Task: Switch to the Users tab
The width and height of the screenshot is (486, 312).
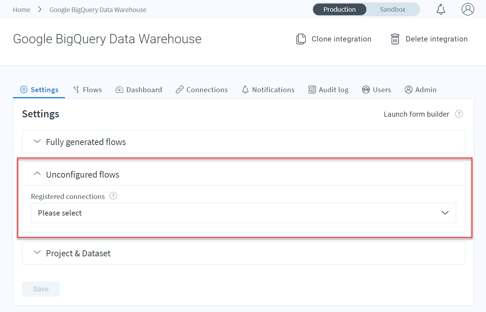Action: 377,90
